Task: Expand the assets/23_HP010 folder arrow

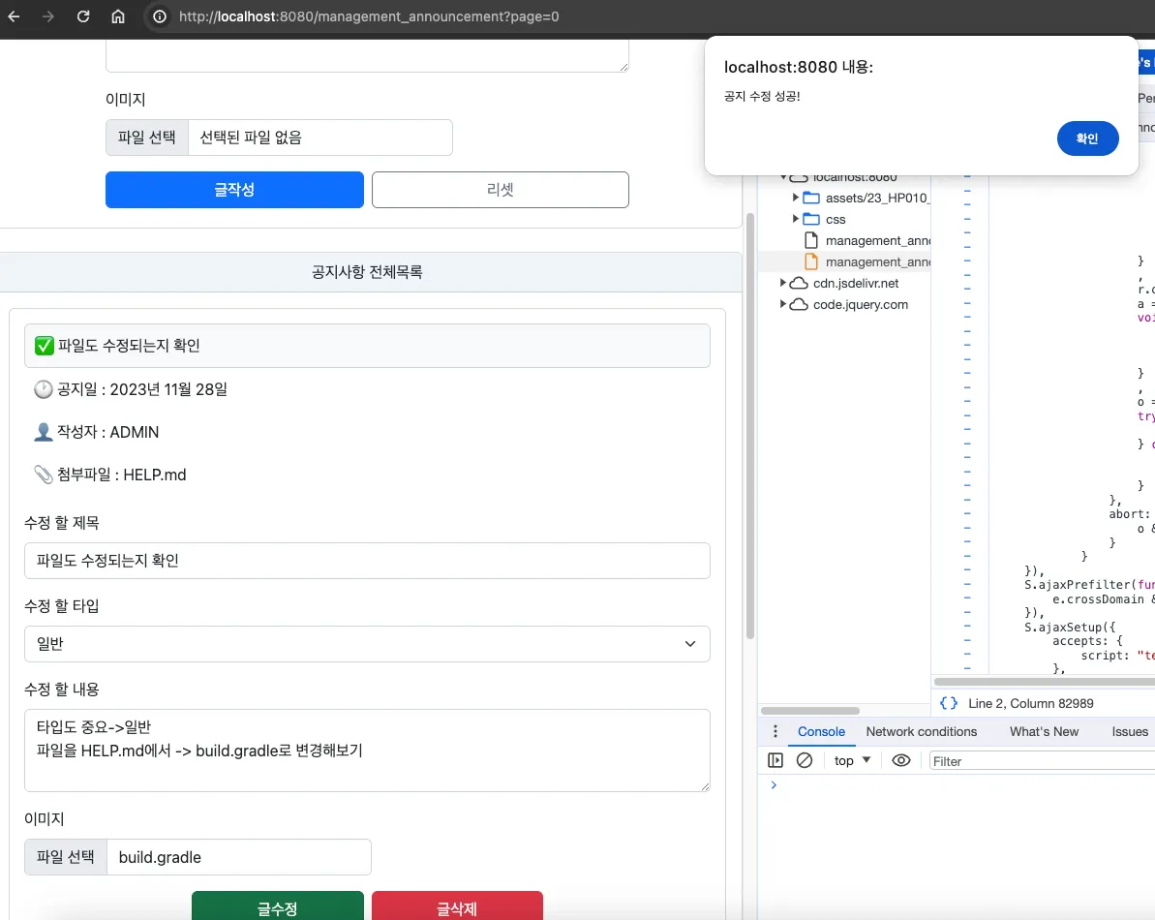Action: 796,198
